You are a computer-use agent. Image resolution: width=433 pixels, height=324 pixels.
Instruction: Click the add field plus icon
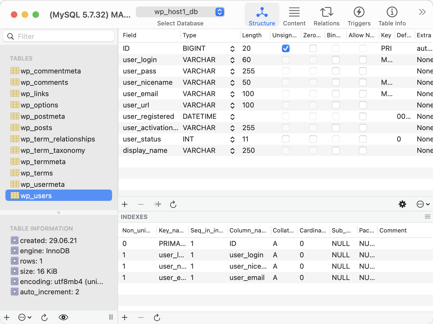[124, 204]
